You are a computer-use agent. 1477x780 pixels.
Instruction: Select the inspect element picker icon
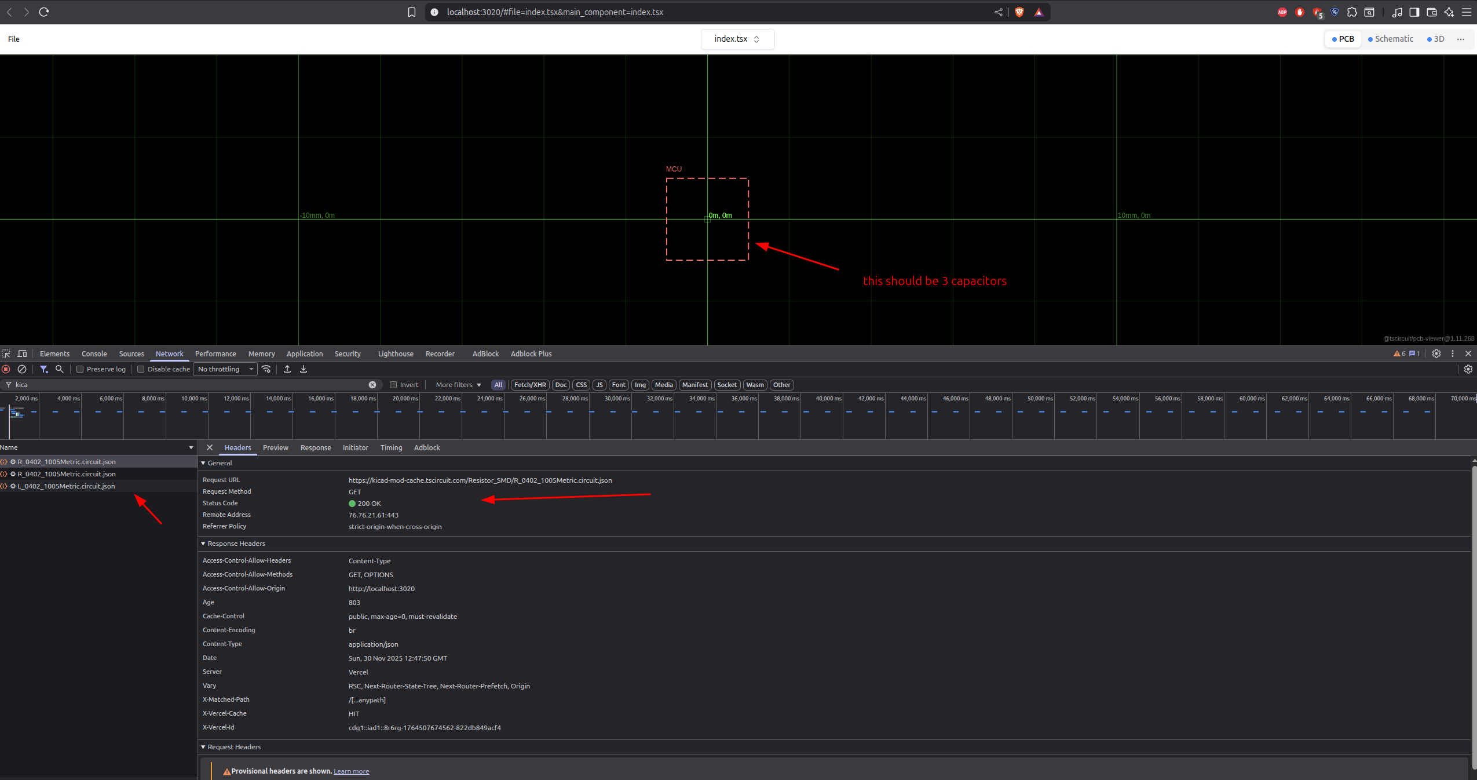click(6, 353)
